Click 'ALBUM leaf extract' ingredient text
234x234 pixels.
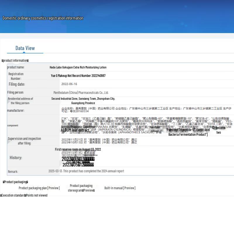75,130
